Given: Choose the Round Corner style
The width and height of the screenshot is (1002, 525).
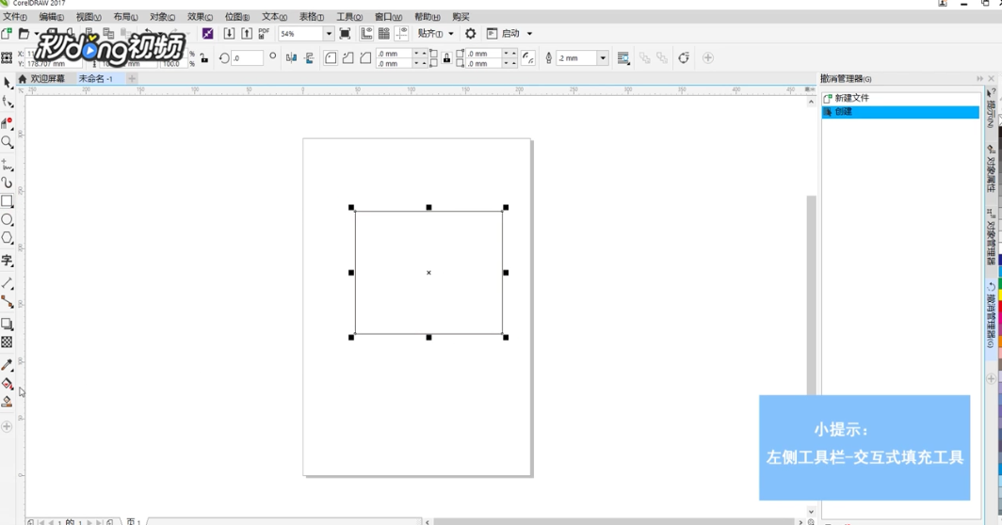Looking at the screenshot, I should click(x=331, y=58).
